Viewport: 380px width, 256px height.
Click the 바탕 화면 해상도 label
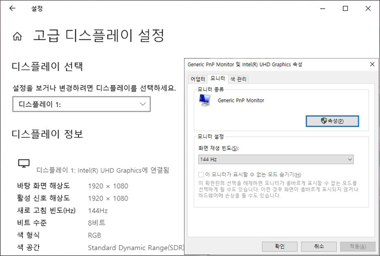[x=43, y=186]
